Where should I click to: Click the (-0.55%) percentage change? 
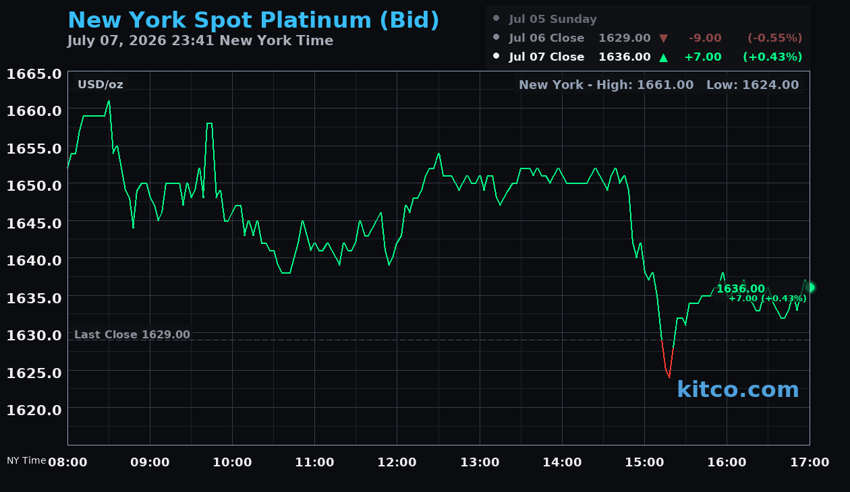[x=775, y=38]
